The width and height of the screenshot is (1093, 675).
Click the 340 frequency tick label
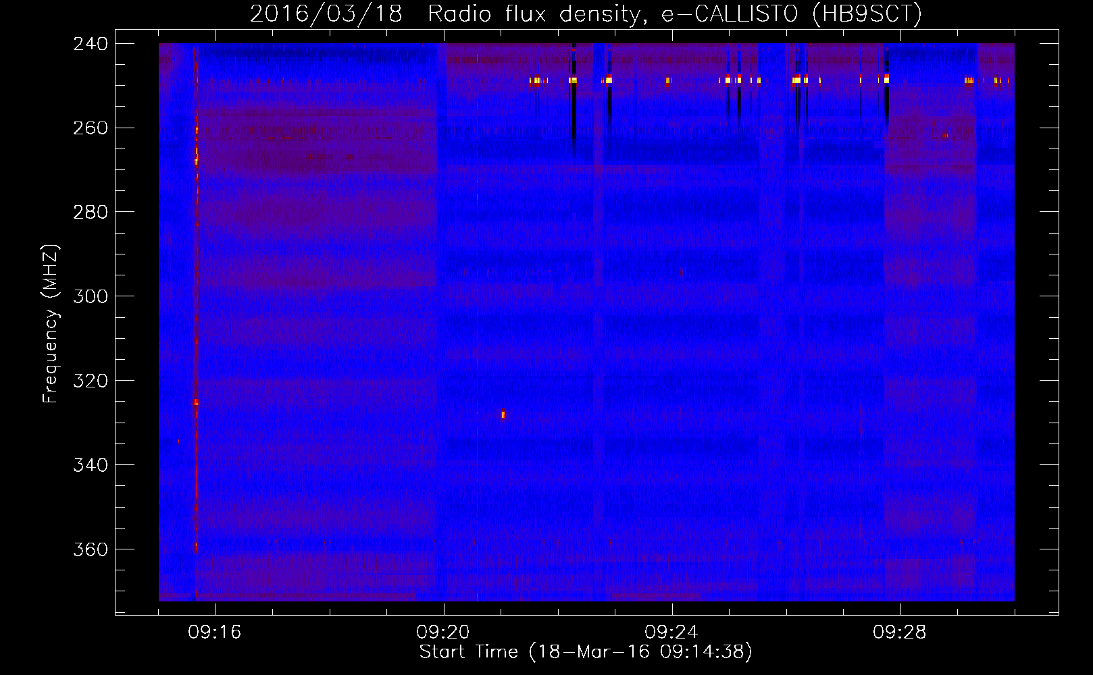[91, 465]
